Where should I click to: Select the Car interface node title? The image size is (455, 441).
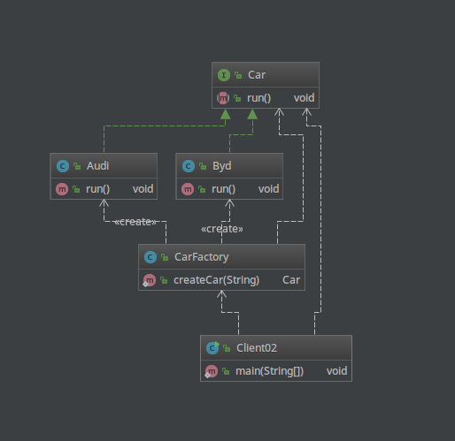[x=257, y=75]
